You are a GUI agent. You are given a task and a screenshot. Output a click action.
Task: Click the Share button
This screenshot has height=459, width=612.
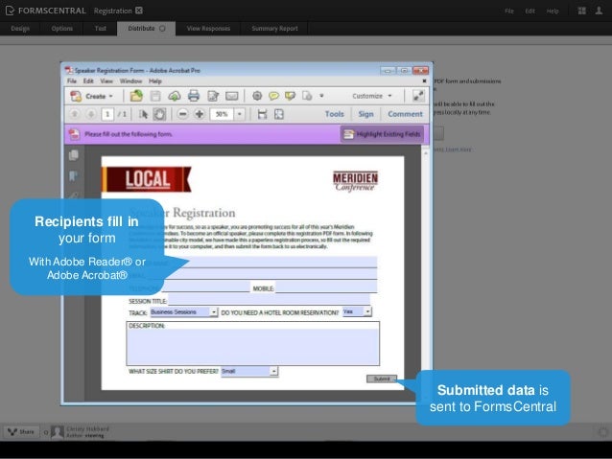pyautogui.click(x=22, y=432)
